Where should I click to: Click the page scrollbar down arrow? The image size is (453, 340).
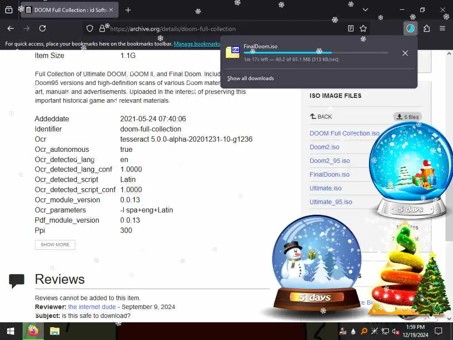click(x=449, y=319)
